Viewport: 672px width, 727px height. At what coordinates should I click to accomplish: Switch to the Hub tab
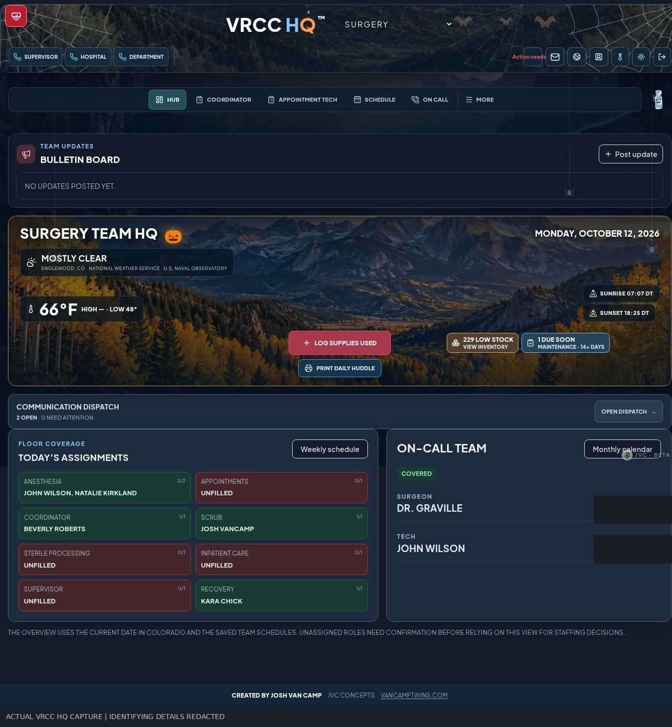pos(168,100)
